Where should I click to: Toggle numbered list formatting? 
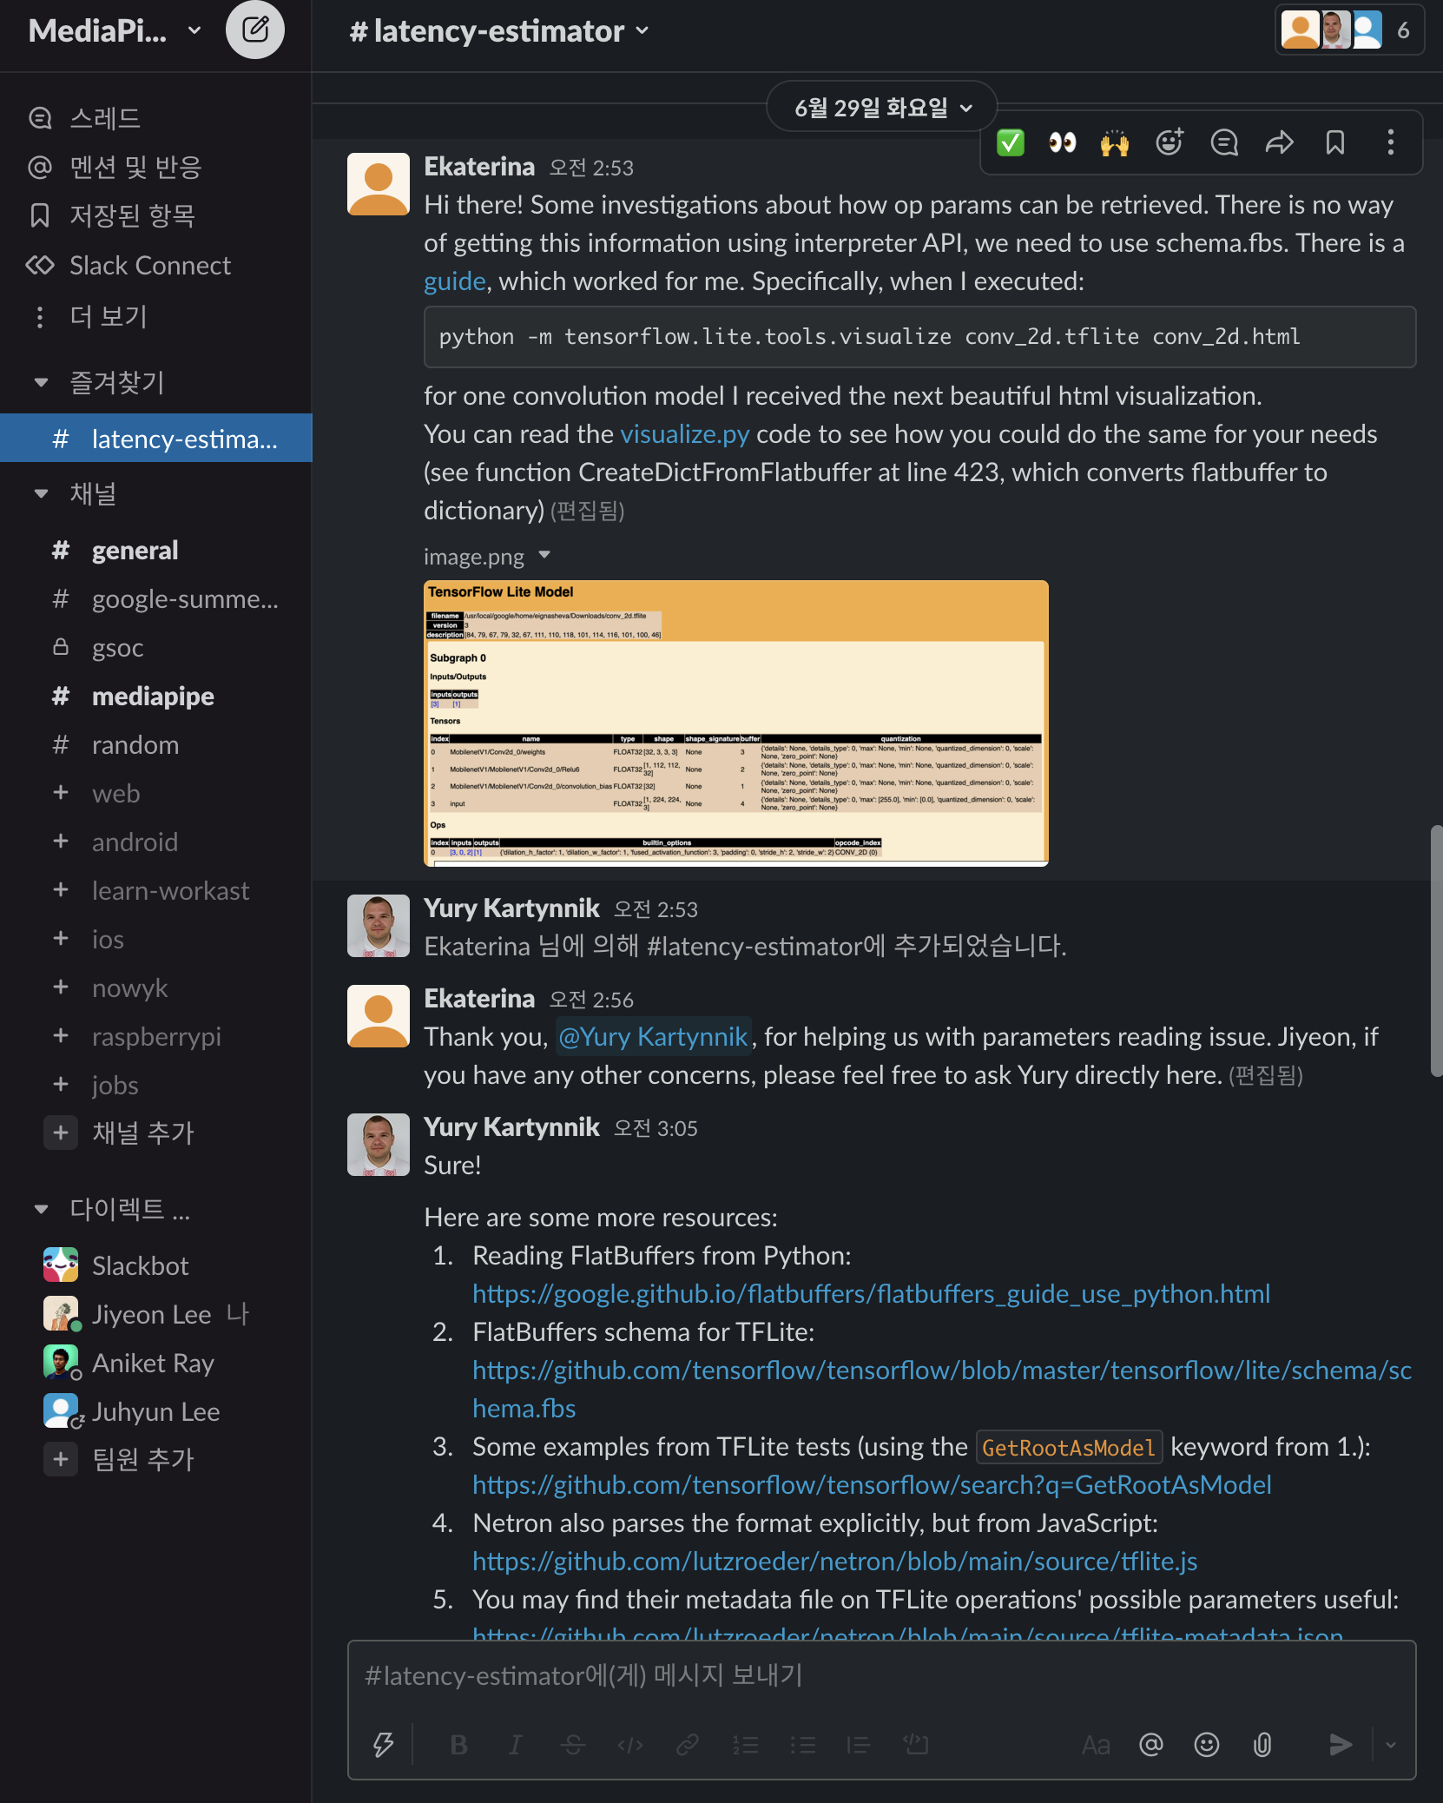tap(746, 1745)
